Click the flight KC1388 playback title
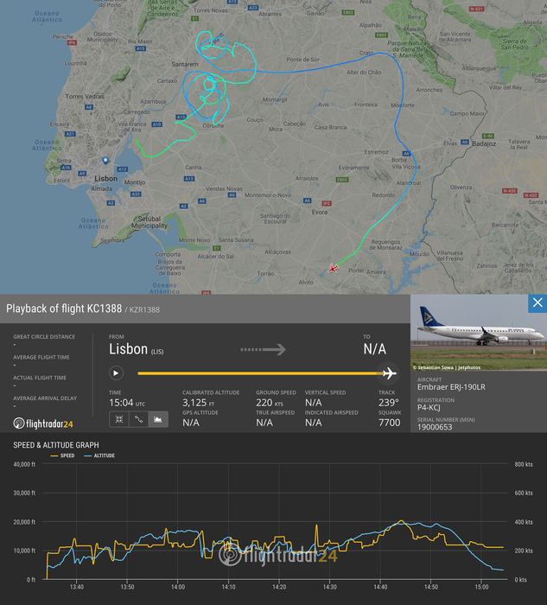Image resolution: width=547 pixels, height=605 pixels. (x=64, y=309)
